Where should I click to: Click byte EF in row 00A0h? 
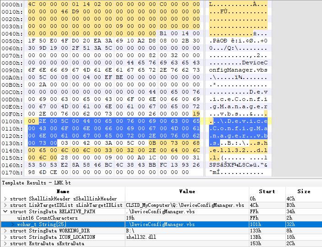click(108, 77)
